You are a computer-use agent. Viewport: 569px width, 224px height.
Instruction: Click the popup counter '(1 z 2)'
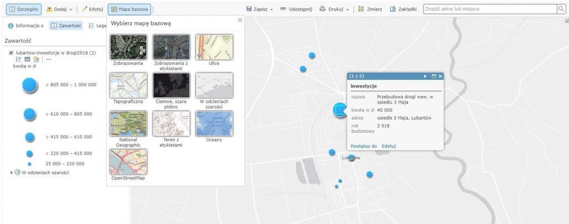coord(356,76)
